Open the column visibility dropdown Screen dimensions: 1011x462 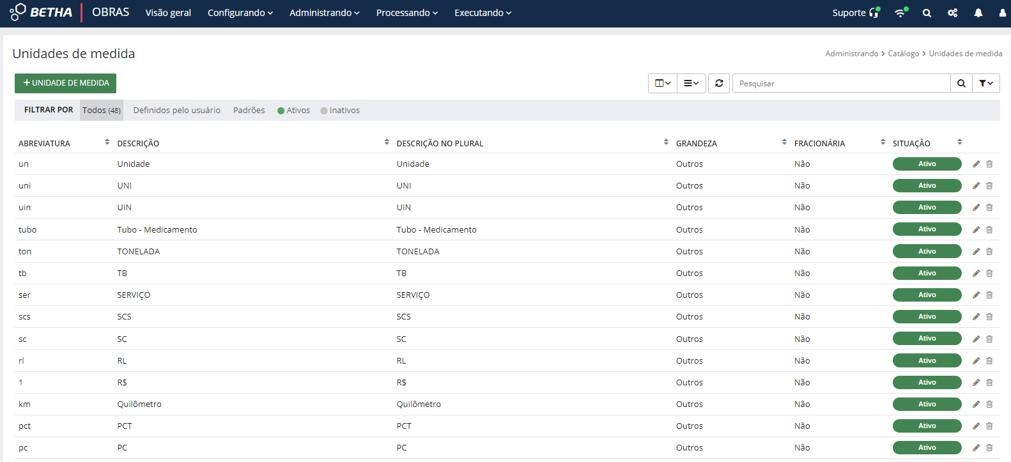663,83
